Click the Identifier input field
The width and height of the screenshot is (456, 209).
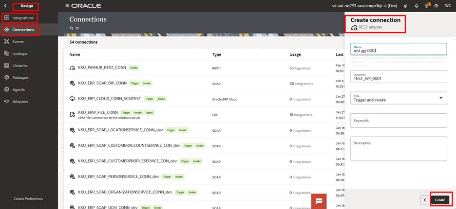pyautogui.click(x=399, y=77)
